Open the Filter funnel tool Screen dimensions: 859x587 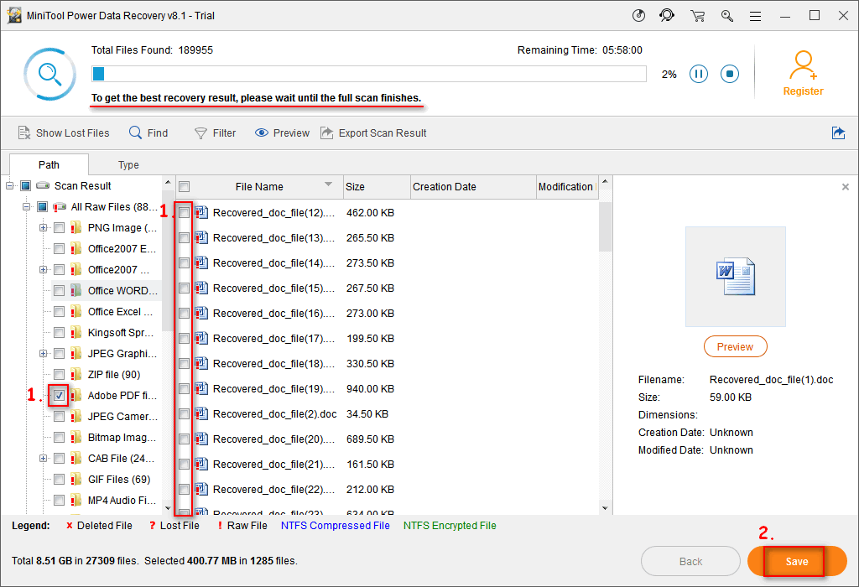200,133
